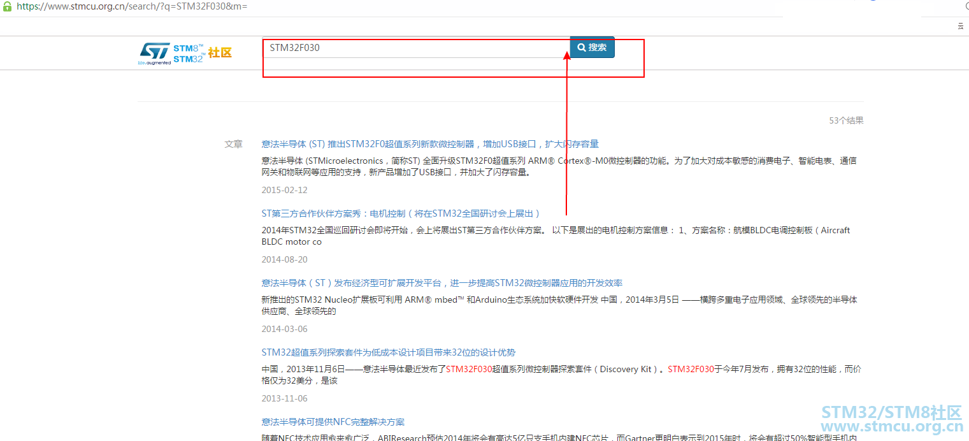Click the blue 搜索 search button
This screenshot has height=441, width=969.
click(592, 47)
